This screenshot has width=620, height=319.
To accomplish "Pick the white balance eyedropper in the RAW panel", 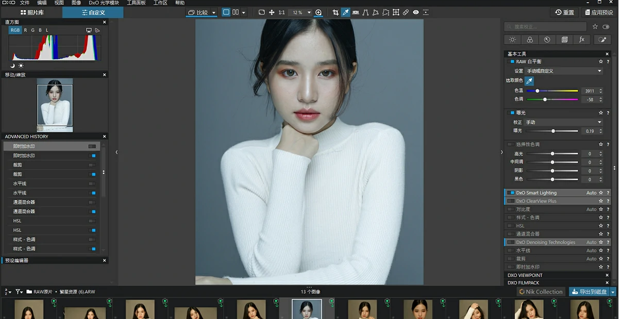I will click(529, 81).
